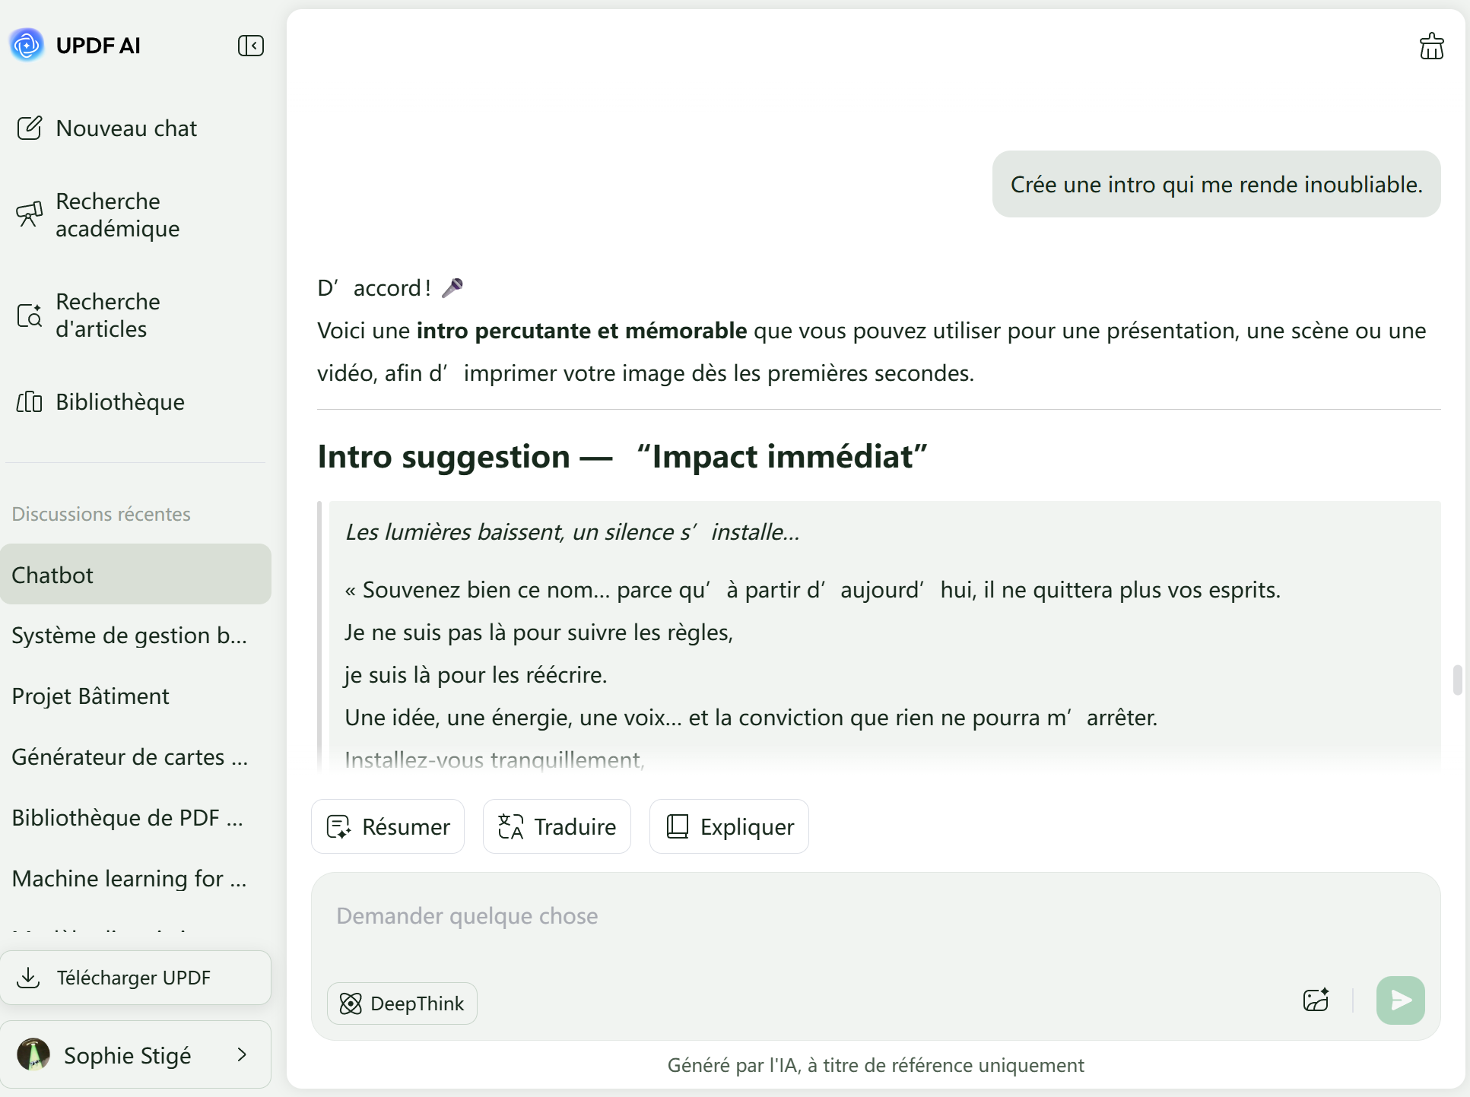The height and width of the screenshot is (1097, 1470).
Task: Click the Expliquer button
Action: pos(729,826)
